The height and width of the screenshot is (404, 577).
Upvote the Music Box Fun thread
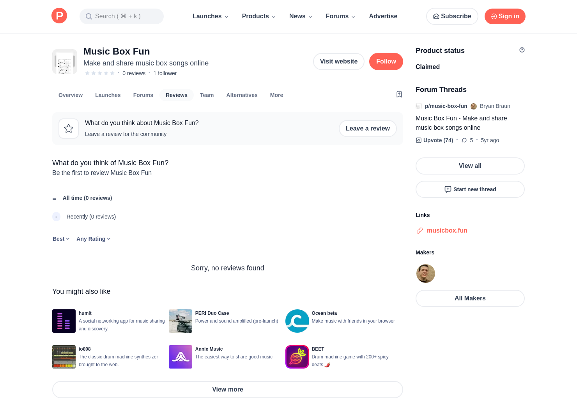434,140
